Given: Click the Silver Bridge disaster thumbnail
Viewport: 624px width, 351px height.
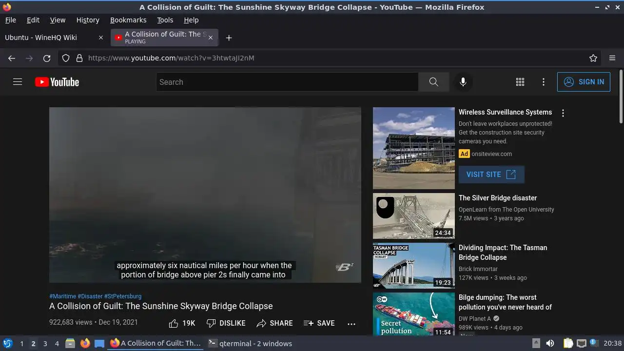Looking at the screenshot, I should coord(414,216).
